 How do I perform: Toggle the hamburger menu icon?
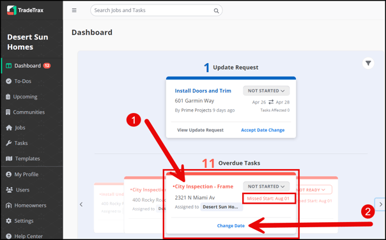[74, 10]
